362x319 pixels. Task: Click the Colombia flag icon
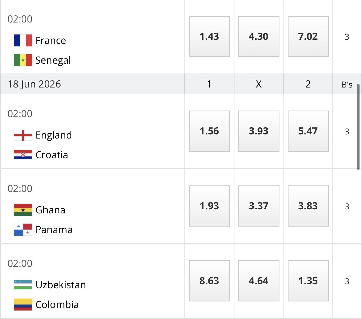tap(23, 304)
